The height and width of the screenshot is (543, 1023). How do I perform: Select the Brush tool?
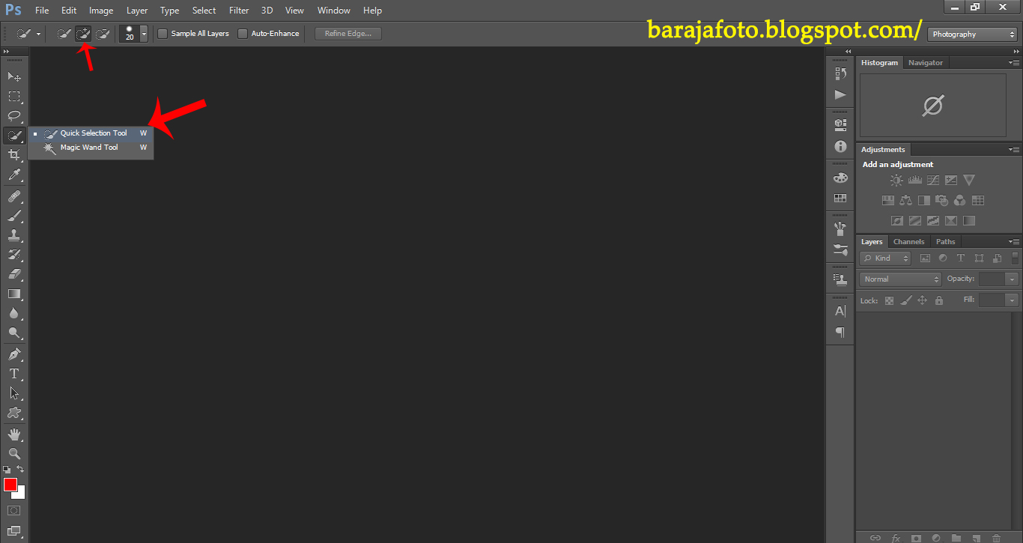(x=14, y=215)
